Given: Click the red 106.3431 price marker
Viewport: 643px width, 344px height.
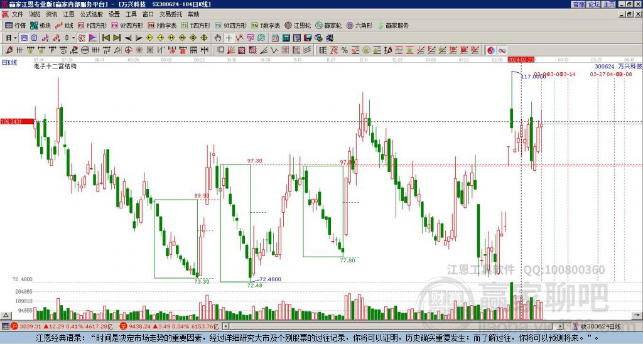Looking at the screenshot, I should coord(17,121).
